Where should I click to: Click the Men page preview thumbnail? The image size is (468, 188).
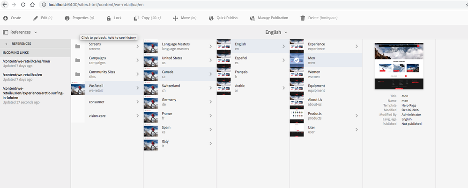click(399, 66)
